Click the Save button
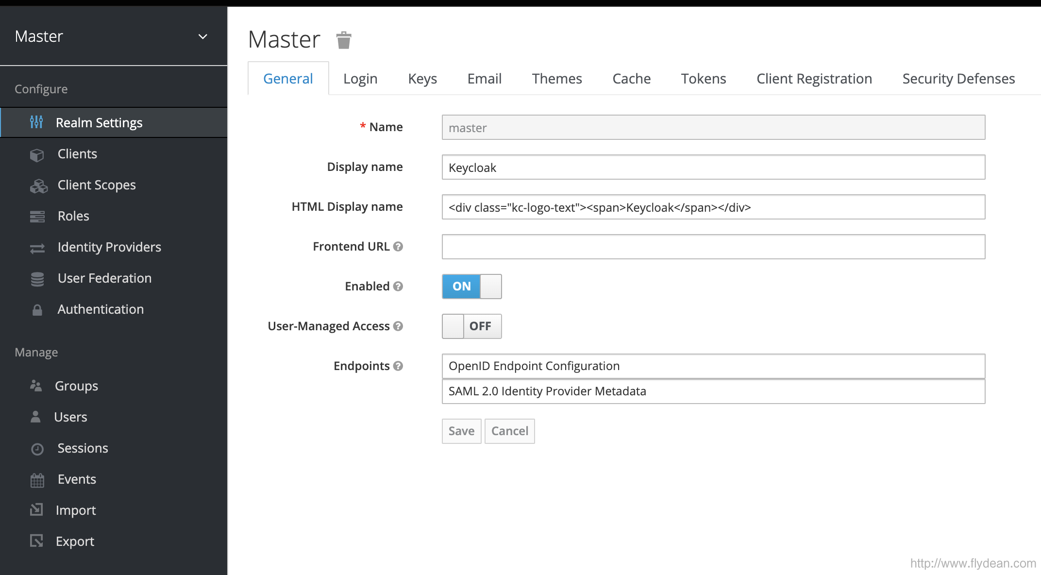The image size is (1041, 575). pyautogui.click(x=461, y=431)
